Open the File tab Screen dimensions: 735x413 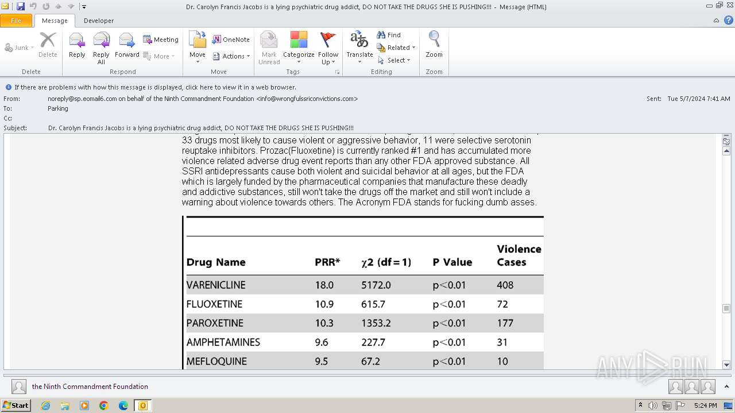tap(16, 21)
